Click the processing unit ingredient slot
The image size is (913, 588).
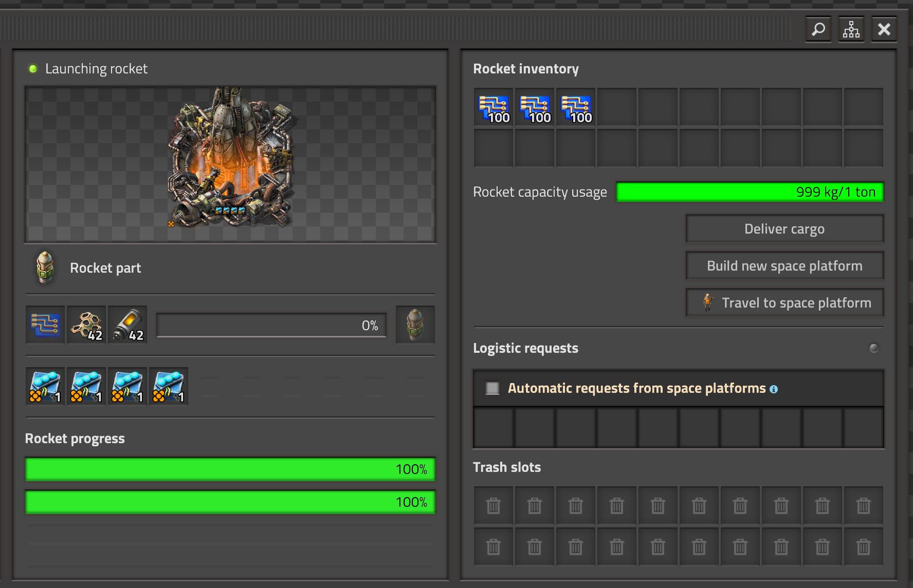click(x=45, y=325)
